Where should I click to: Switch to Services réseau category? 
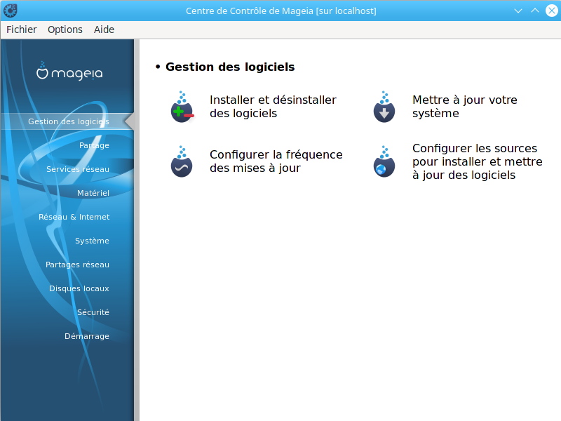point(78,169)
